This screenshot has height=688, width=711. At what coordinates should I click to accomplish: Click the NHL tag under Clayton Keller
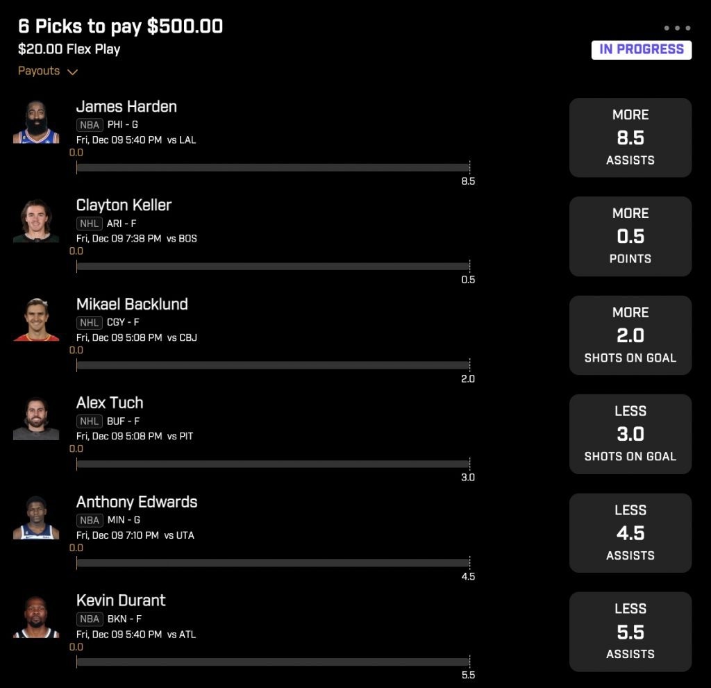point(90,224)
